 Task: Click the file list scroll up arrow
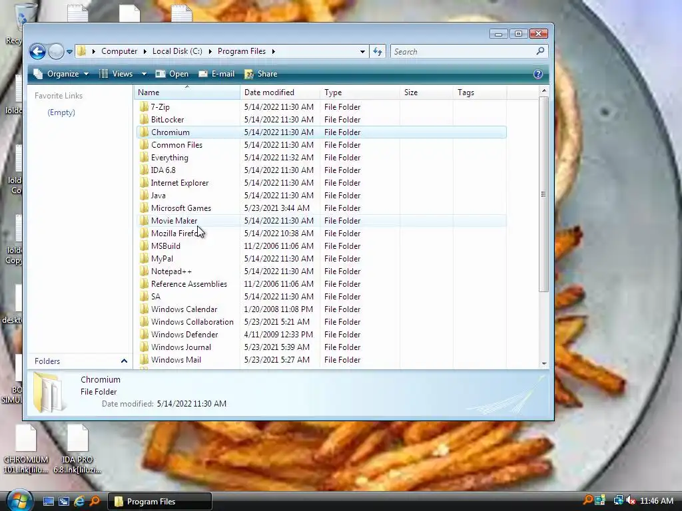coord(543,90)
